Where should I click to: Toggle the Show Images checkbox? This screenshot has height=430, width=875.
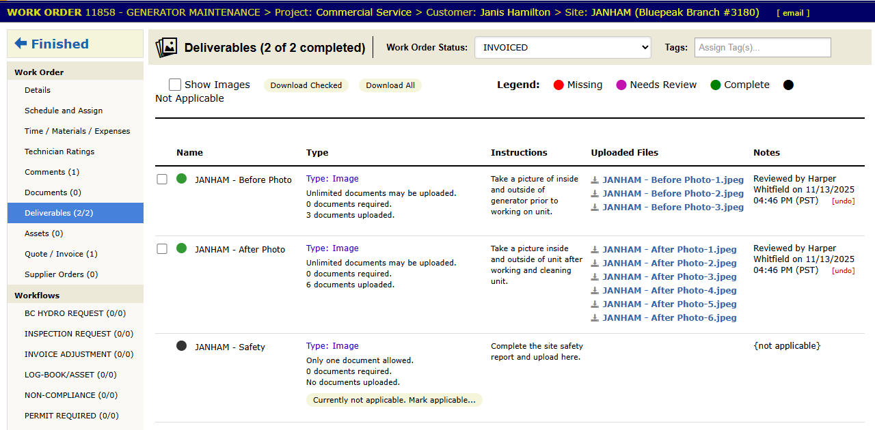point(175,85)
